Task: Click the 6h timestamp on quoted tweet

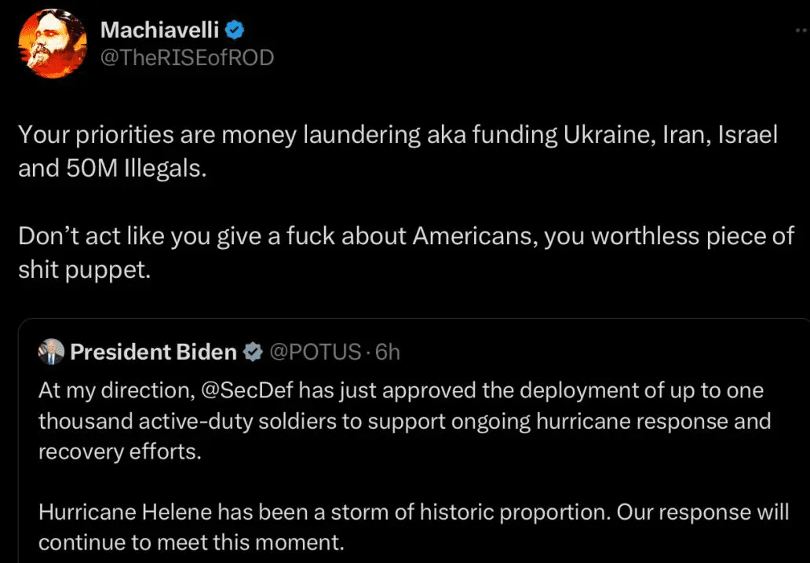Action: [x=388, y=353]
